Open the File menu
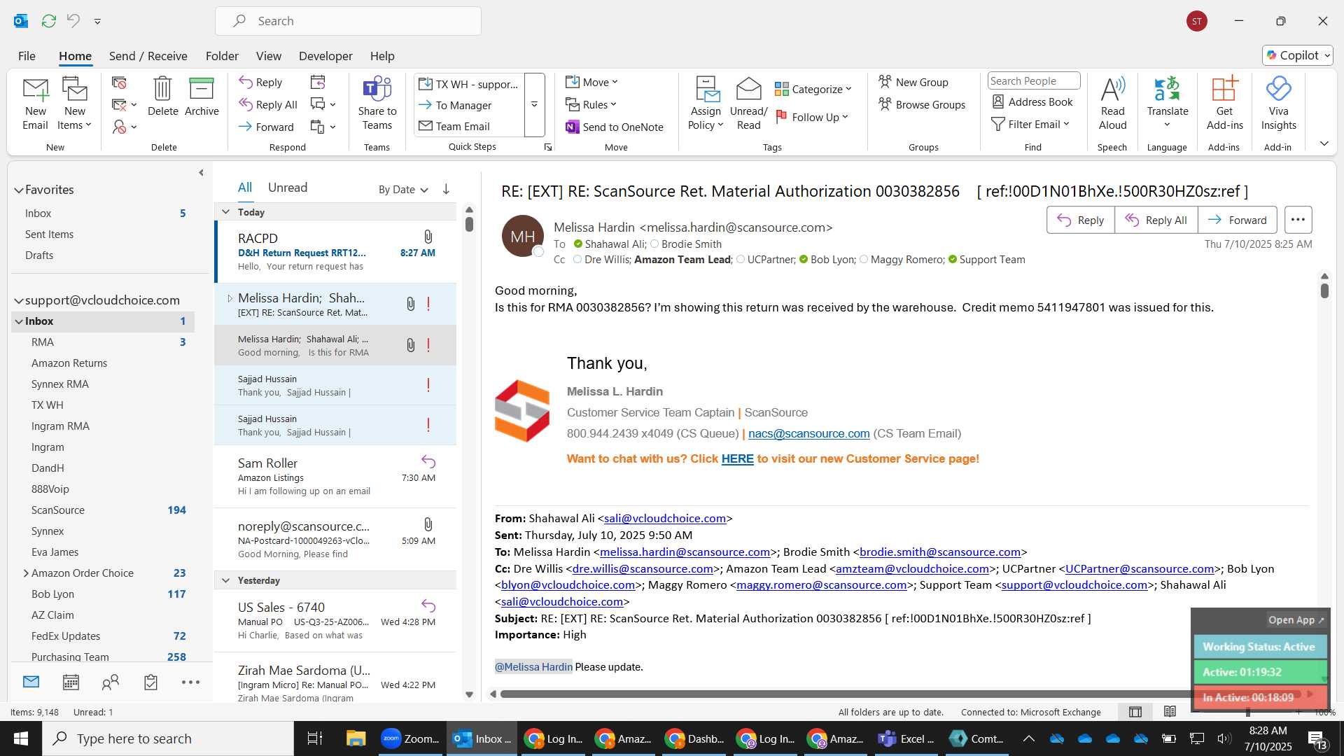The height and width of the screenshot is (756, 1344). pyautogui.click(x=27, y=55)
